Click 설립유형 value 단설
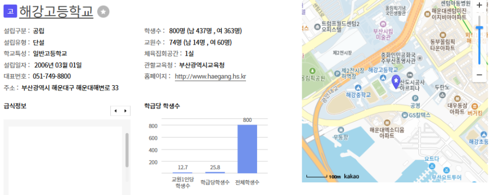The image size is (492, 195). 38,43
